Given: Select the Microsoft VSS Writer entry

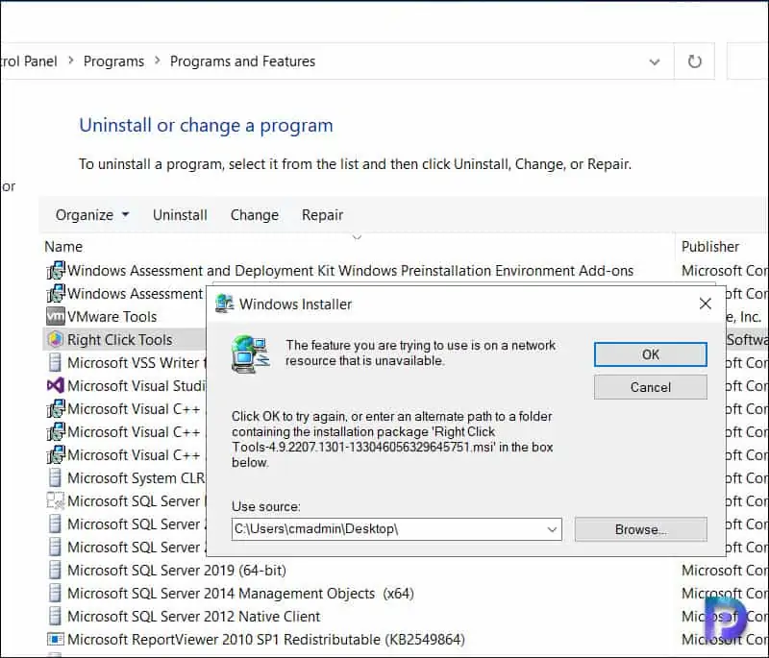Looking at the screenshot, I should tap(136, 362).
